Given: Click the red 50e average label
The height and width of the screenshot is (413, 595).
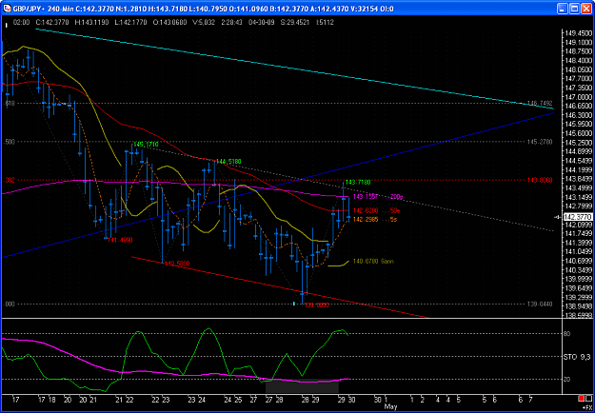Looking at the screenshot, I should (x=377, y=210).
